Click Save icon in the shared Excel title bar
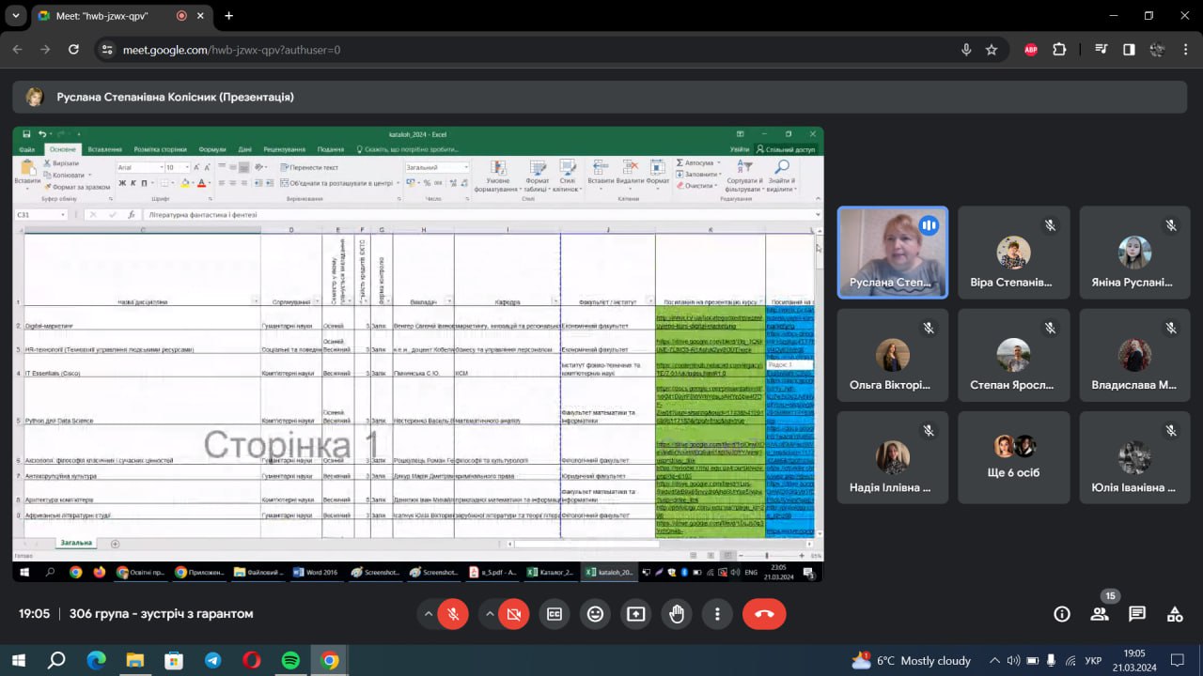Screen dimensions: 1203x676 click(26, 134)
